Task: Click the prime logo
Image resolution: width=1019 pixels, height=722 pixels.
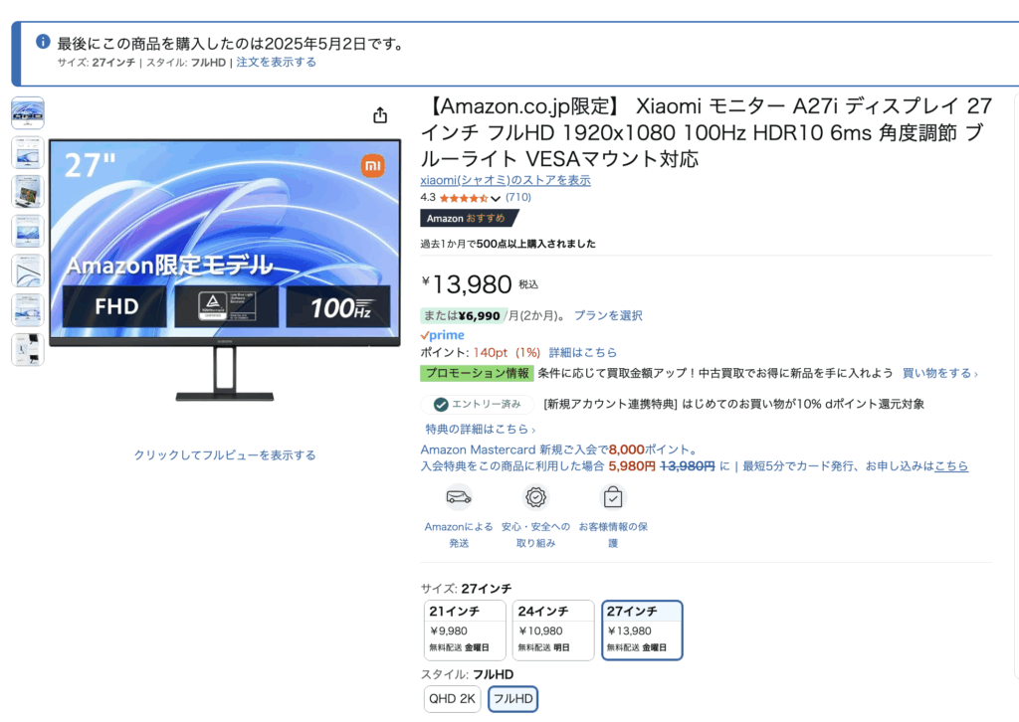Action: click(x=442, y=335)
